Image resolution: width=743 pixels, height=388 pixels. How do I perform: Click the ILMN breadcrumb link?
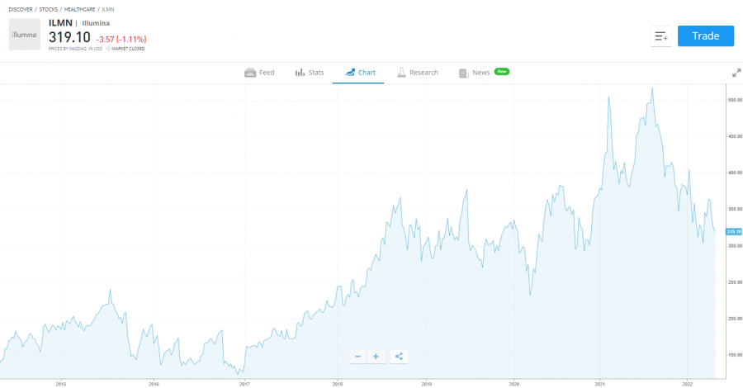pyautogui.click(x=108, y=9)
